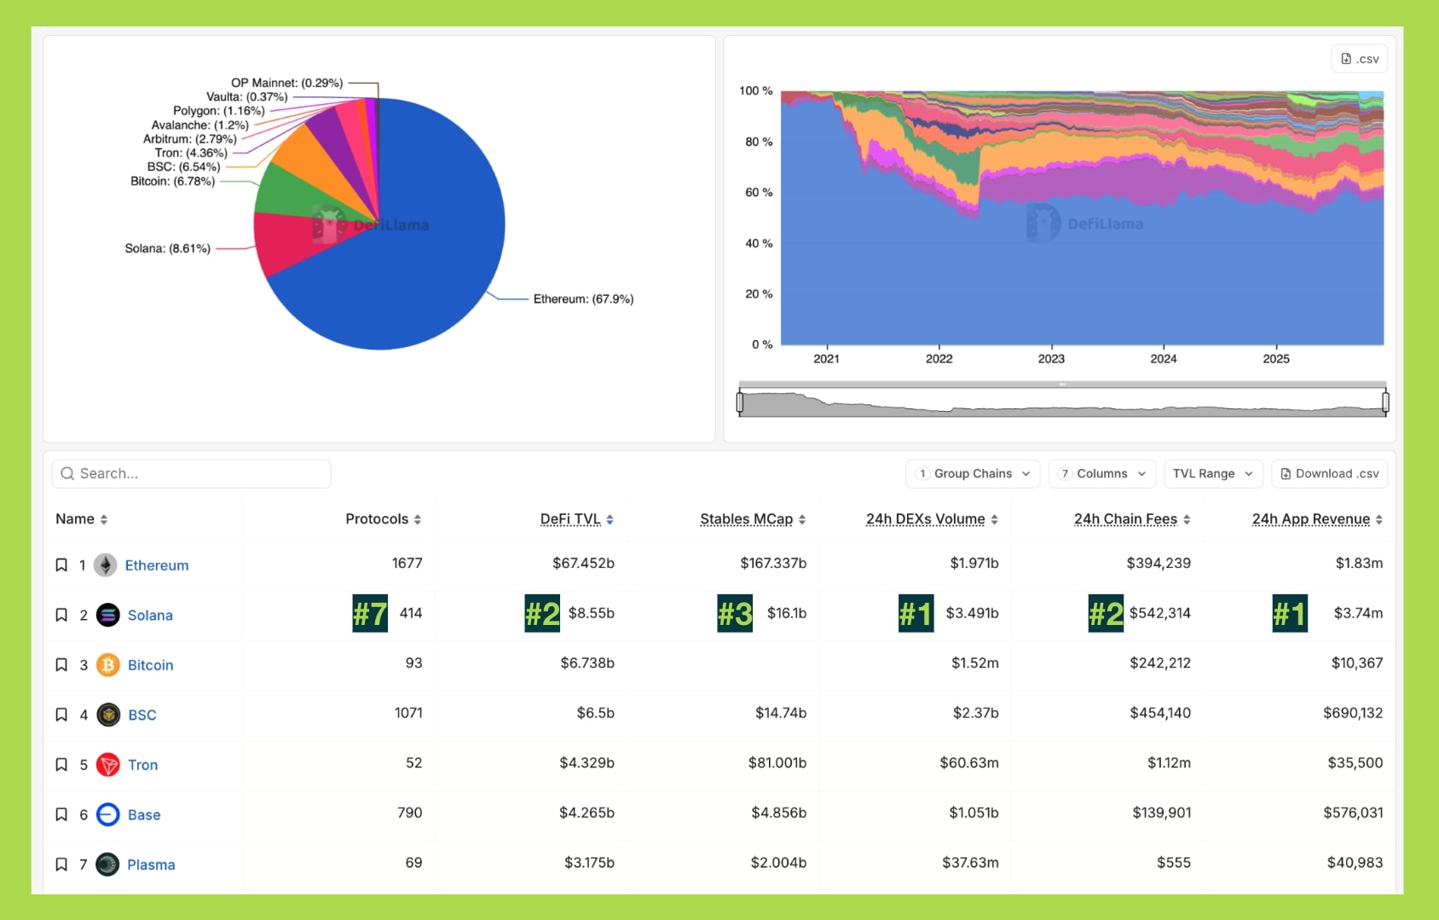Open the Group Chains dropdown
The height and width of the screenshot is (920, 1439).
972,474
